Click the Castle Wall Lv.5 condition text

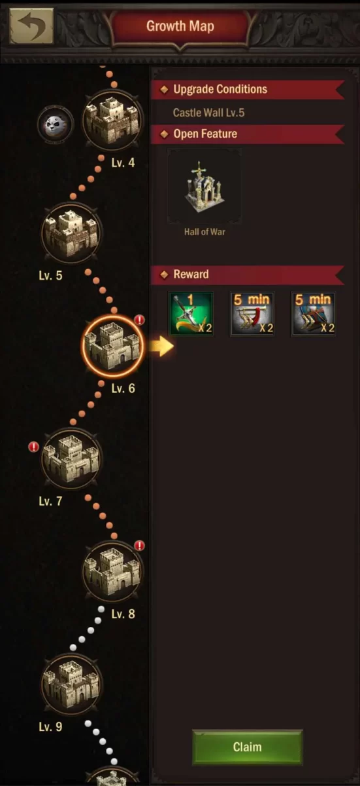coord(208,113)
